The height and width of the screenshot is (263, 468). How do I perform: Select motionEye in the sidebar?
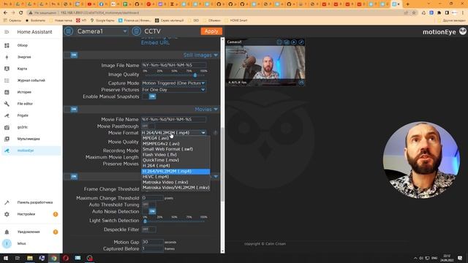[31, 150]
